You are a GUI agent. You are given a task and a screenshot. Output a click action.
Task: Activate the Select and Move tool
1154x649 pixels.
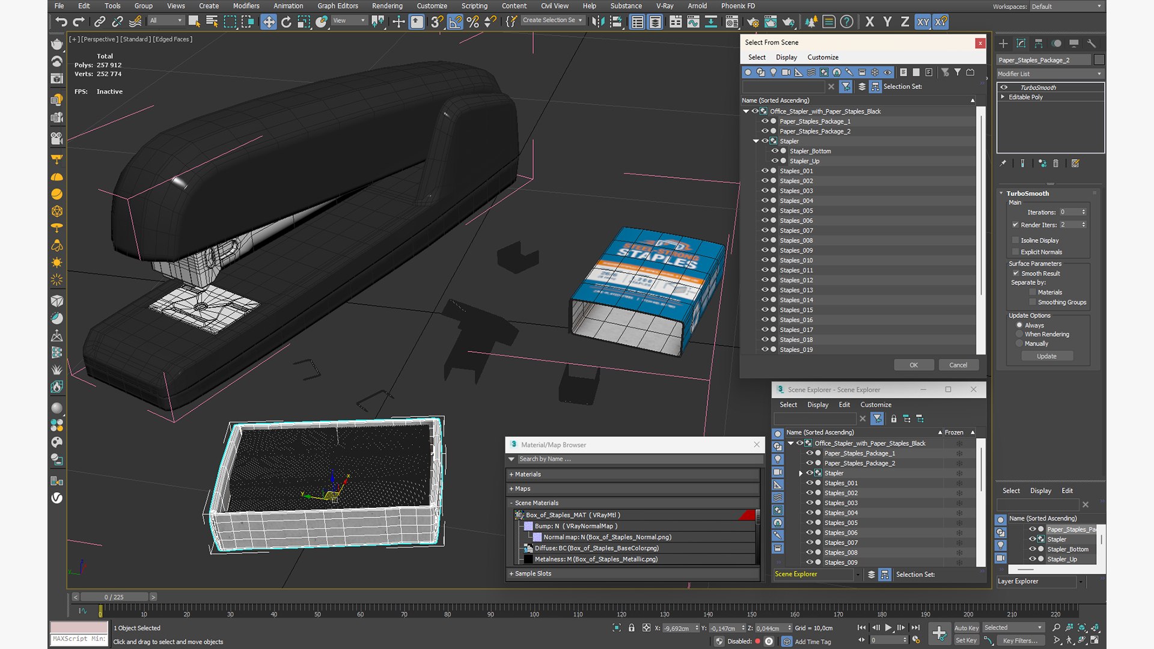(x=269, y=22)
